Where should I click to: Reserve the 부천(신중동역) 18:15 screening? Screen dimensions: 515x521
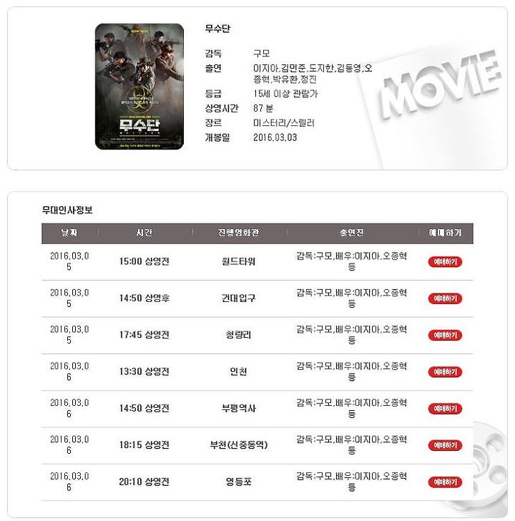point(445,445)
